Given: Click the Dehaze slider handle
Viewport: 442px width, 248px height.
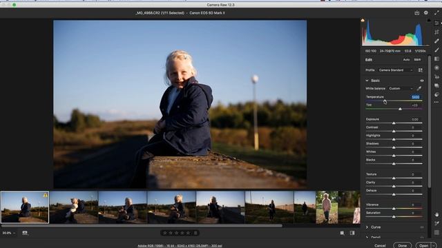Looking at the screenshot, I should [394, 194].
